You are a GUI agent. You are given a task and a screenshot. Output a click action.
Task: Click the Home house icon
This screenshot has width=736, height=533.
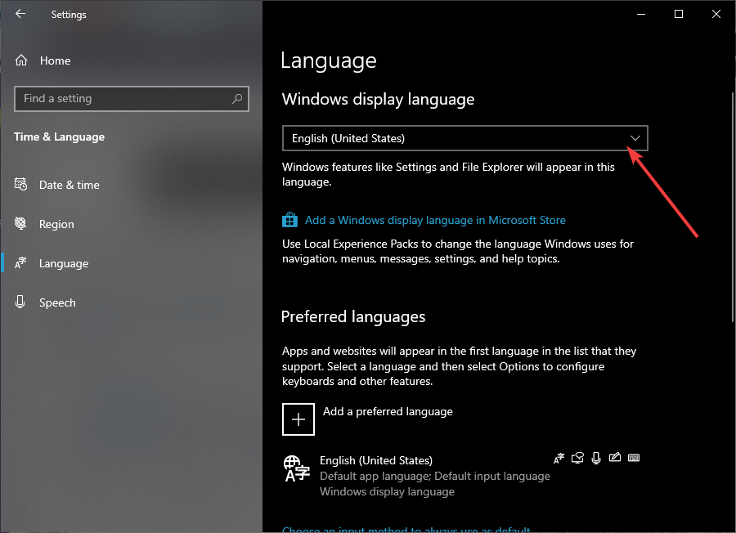coord(21,60)
